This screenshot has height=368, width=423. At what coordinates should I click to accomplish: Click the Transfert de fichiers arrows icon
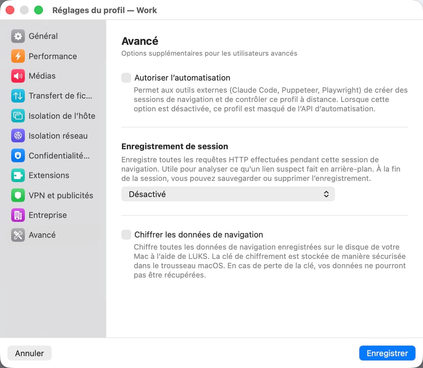pos(18,96)
